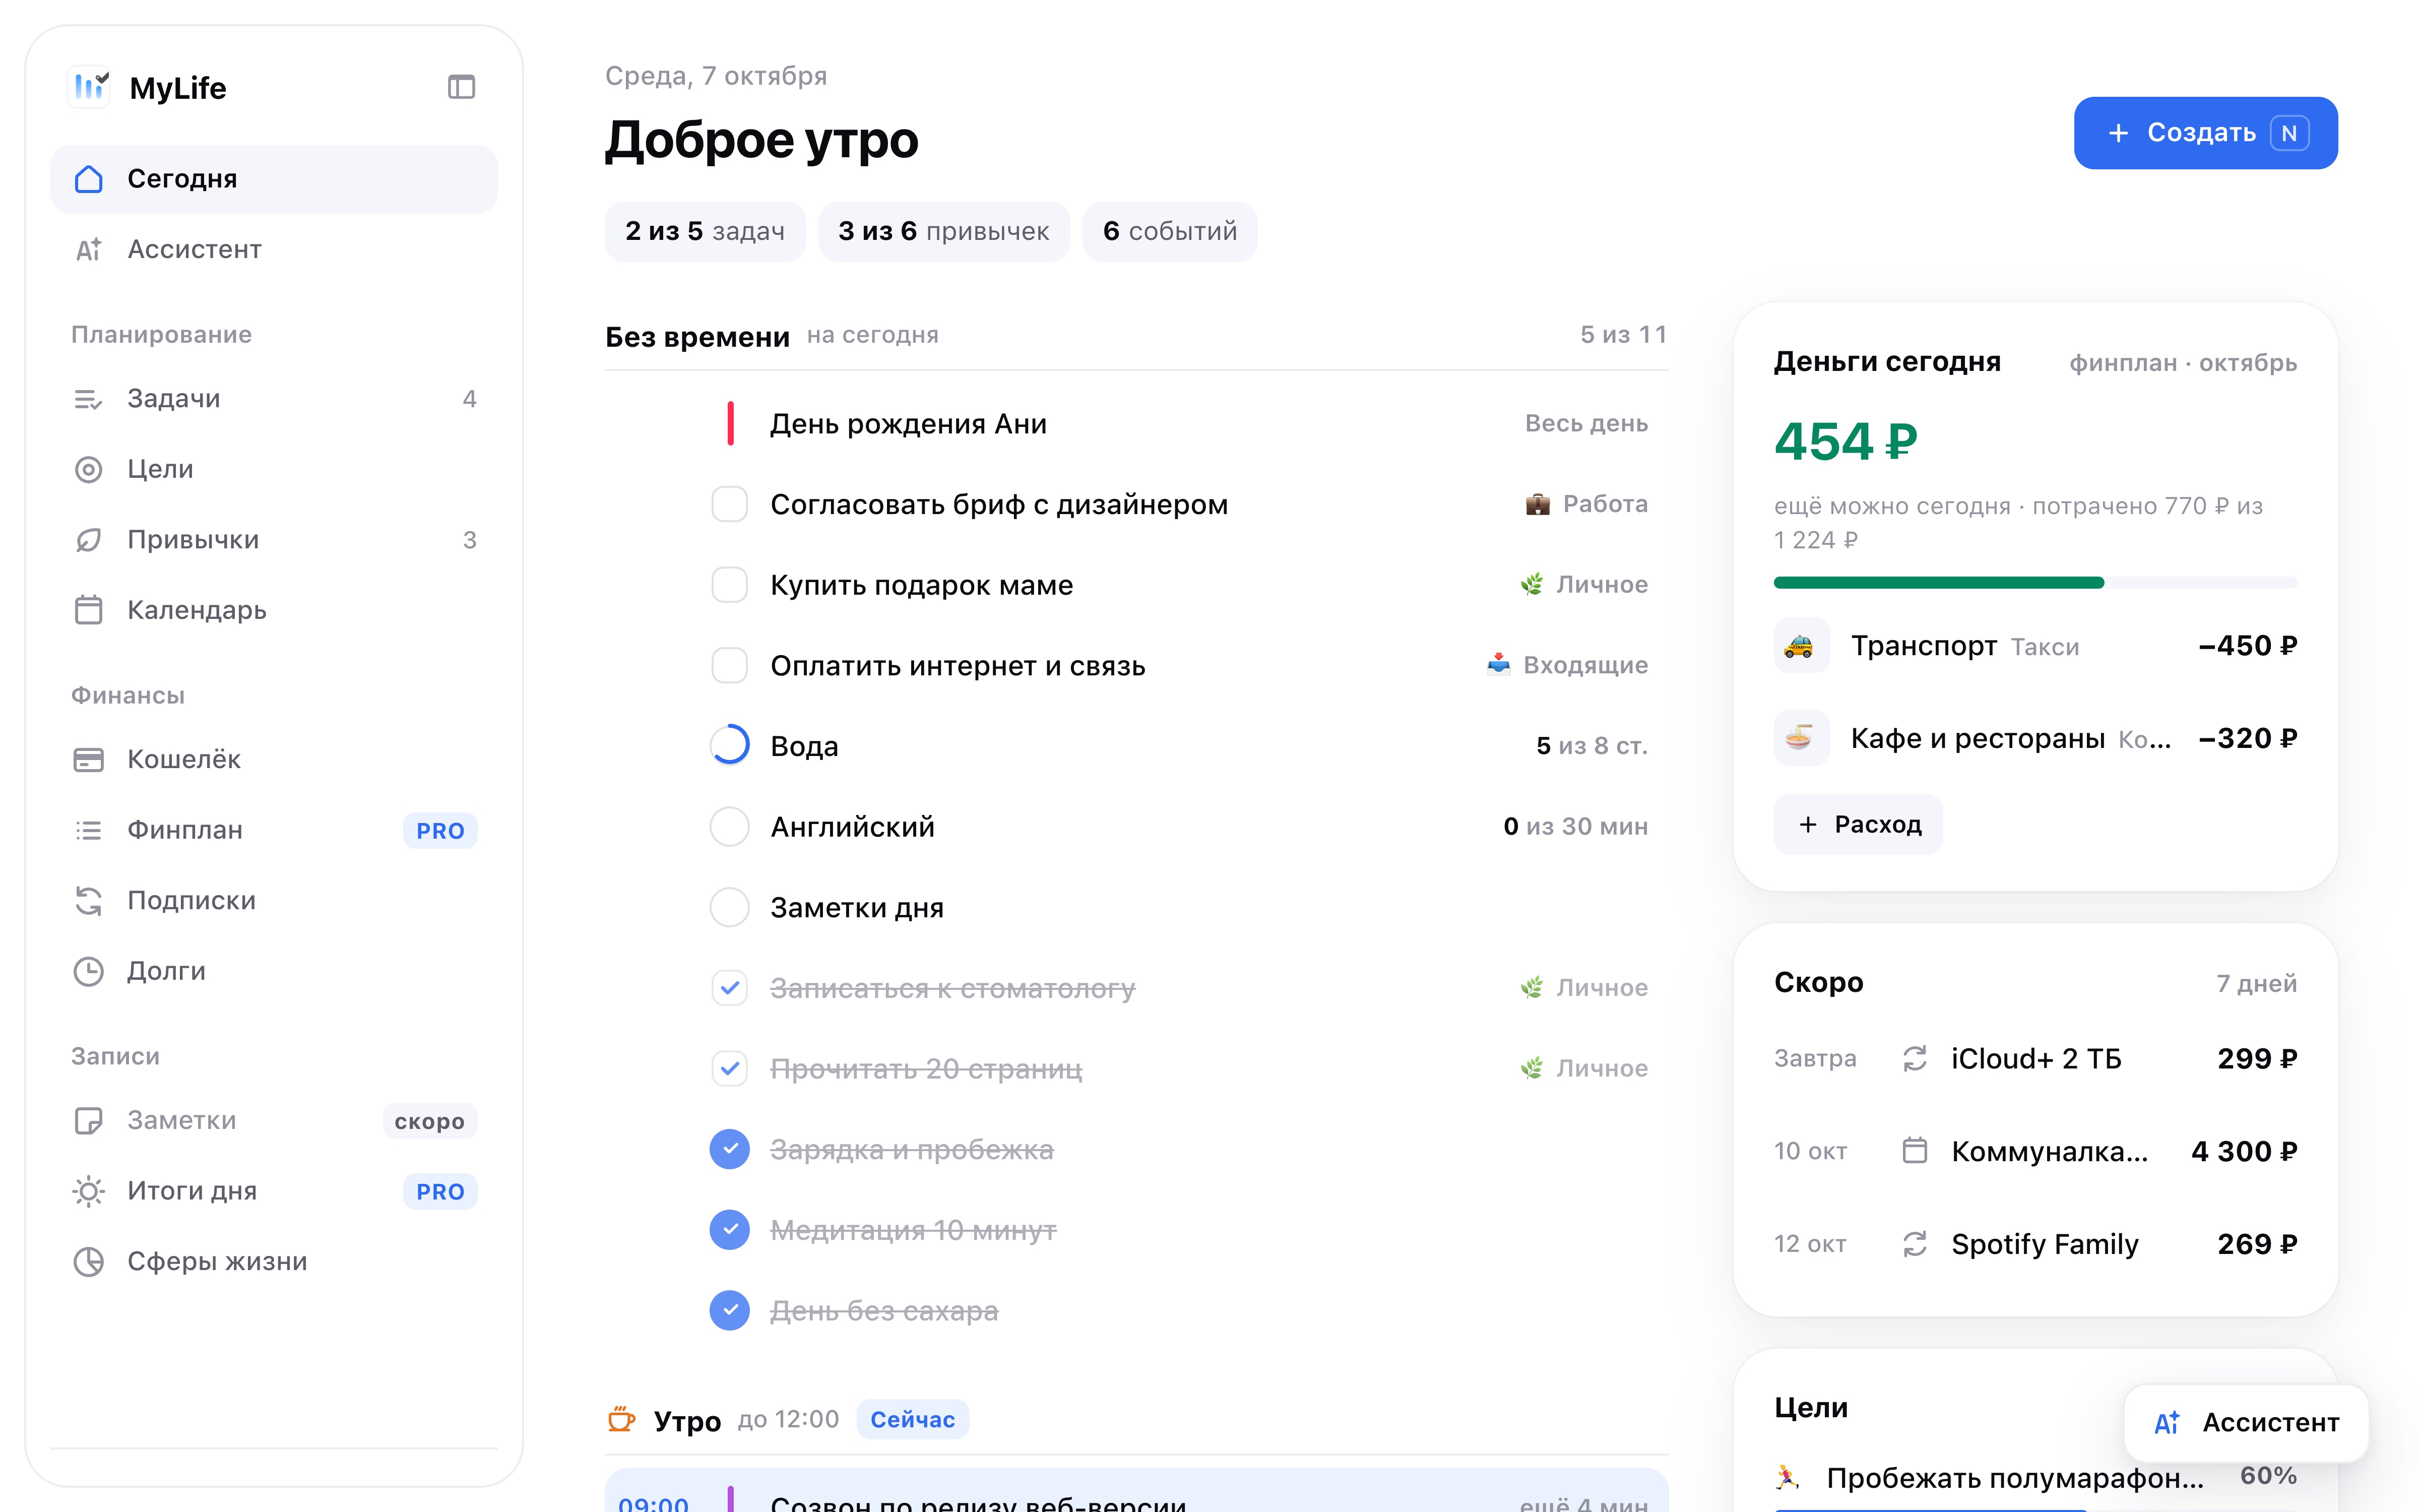Open Сферы жизни
The height and width of the screenshot is (1512, 2419).
(274, 1262)
